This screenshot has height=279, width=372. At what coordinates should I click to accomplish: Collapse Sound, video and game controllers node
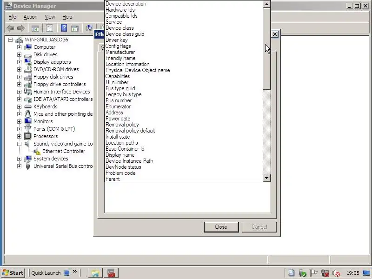coord(19,144)
